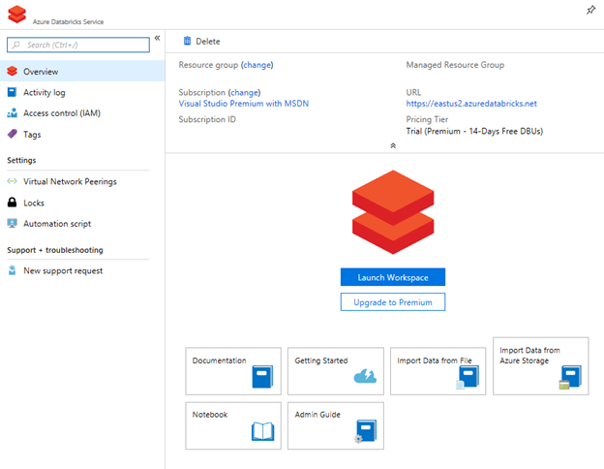The width and height of the screenshot is (604, 469).
Task: Click the Virtual Network Peerings icon
Action: (12, 181)
